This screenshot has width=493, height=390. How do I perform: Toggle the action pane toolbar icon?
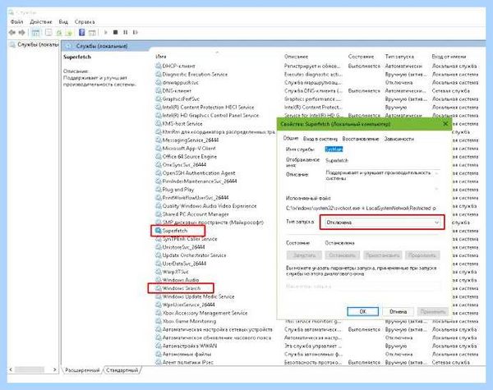pos(92,32)
